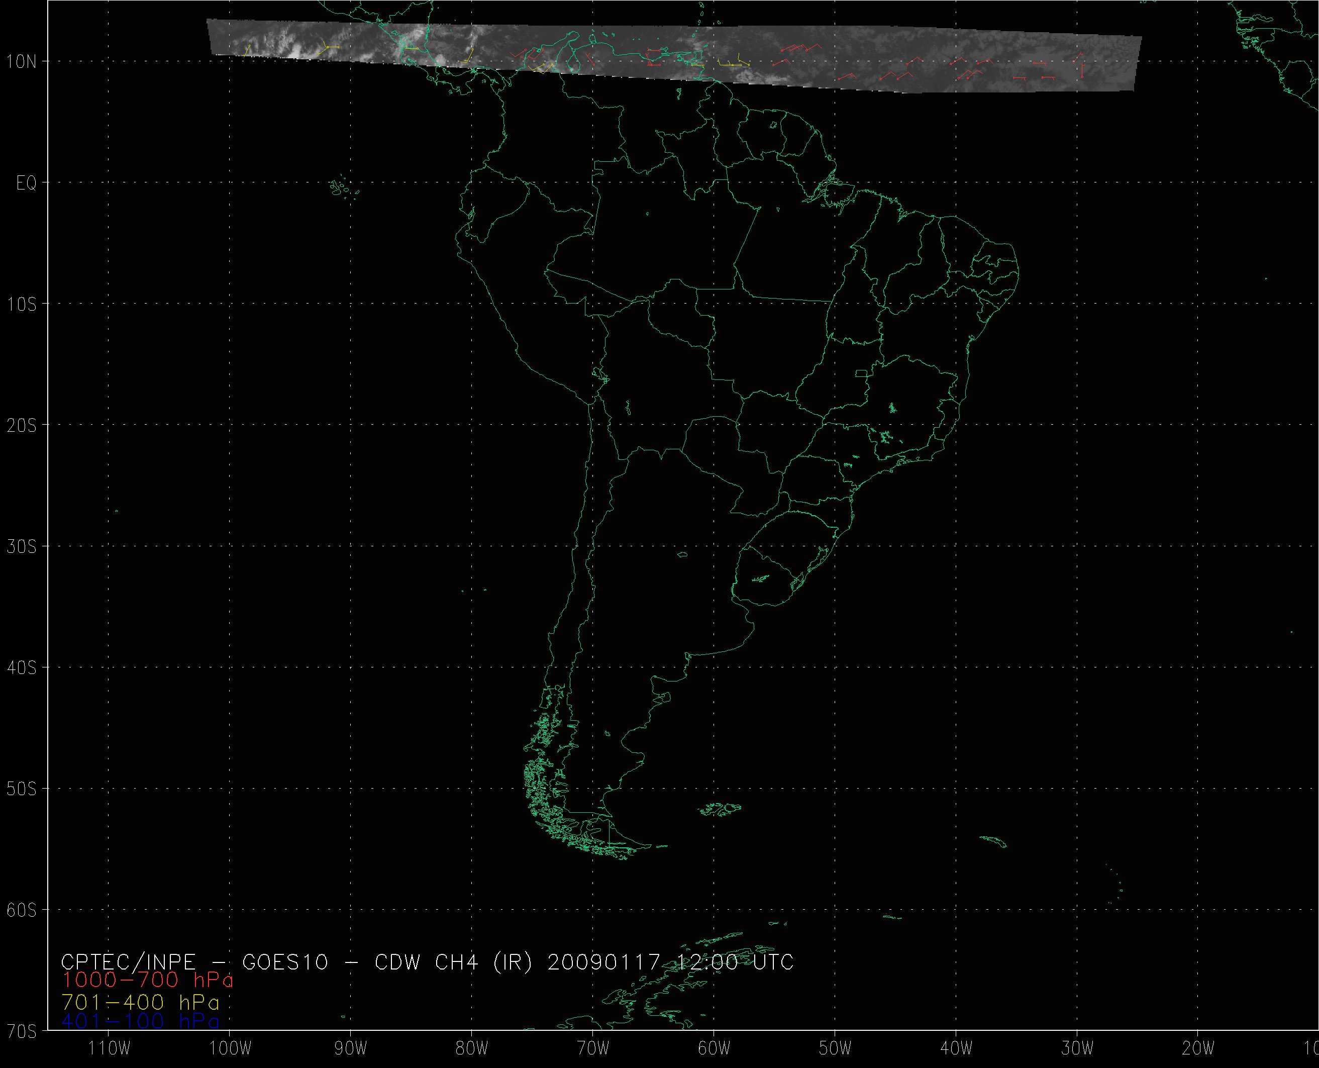Click the 30S latitude label
Screen dimensions: 1319x1068
click(x=22, y=546)
